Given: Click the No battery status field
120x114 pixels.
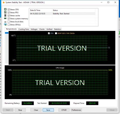Looking at the screenshot, I should (x=28, y=103).
